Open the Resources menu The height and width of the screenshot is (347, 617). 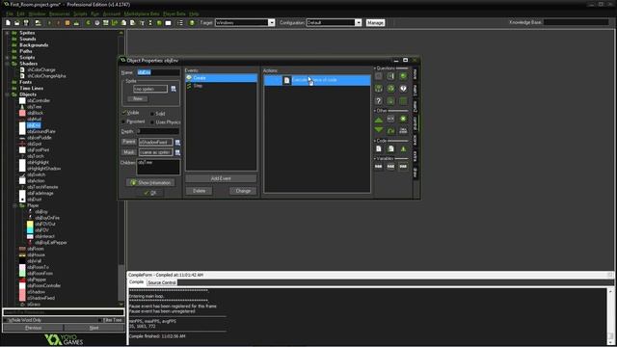[x=60, y=13]
